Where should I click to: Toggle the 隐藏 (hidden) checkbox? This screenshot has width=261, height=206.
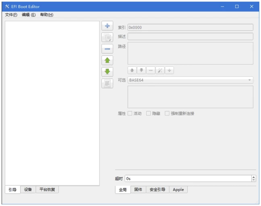pyautogui.click(x=149, y=113)
